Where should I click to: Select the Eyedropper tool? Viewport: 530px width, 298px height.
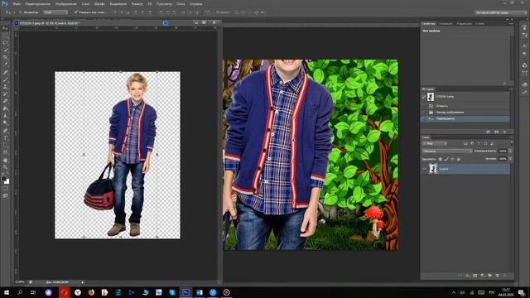[x=6, y=65]
